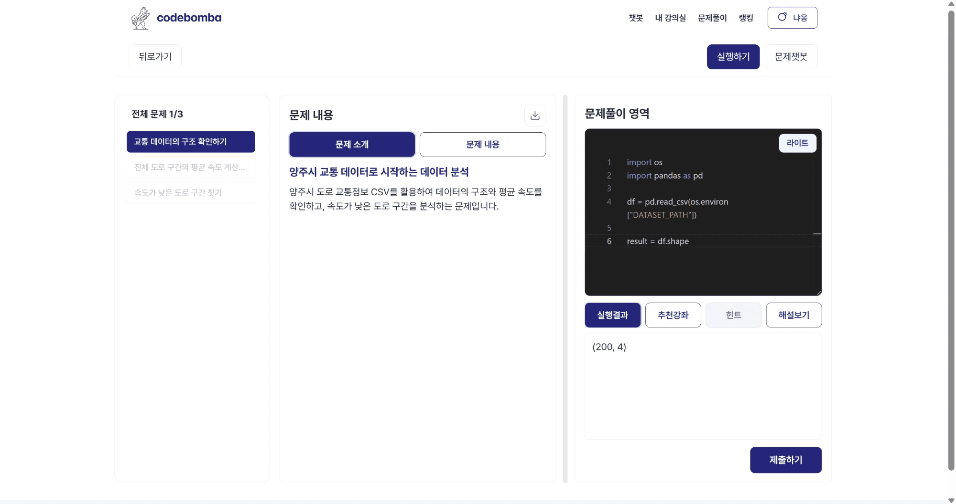Click the 전체 문제 1/3 heading
The image size is (956, 504).
(x=157, y=114)
